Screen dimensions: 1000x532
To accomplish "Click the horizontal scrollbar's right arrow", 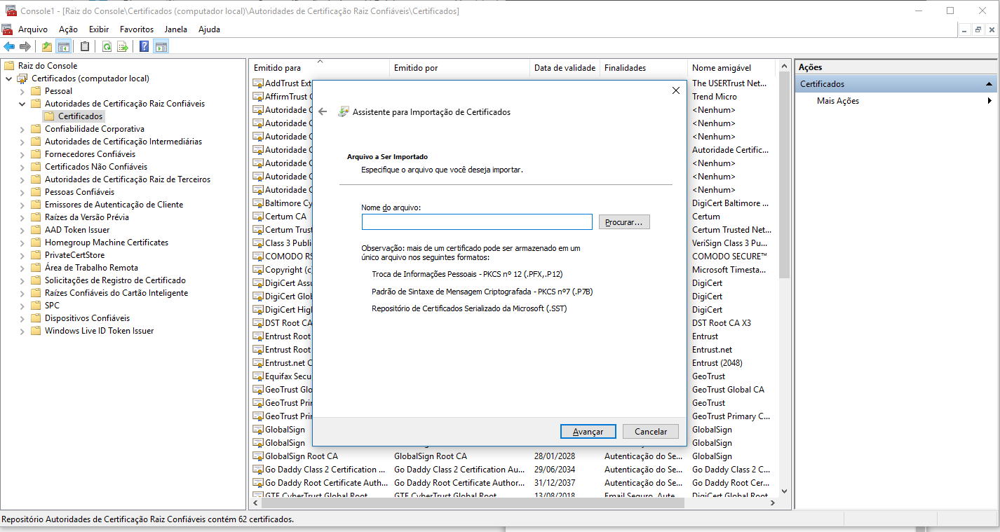I will tap(772, 503).
